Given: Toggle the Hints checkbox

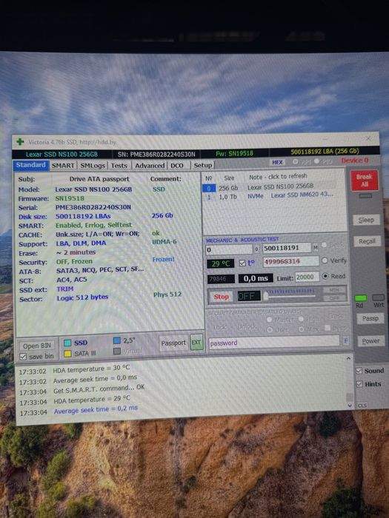Looking at the screenshot, I should [359, 384].
